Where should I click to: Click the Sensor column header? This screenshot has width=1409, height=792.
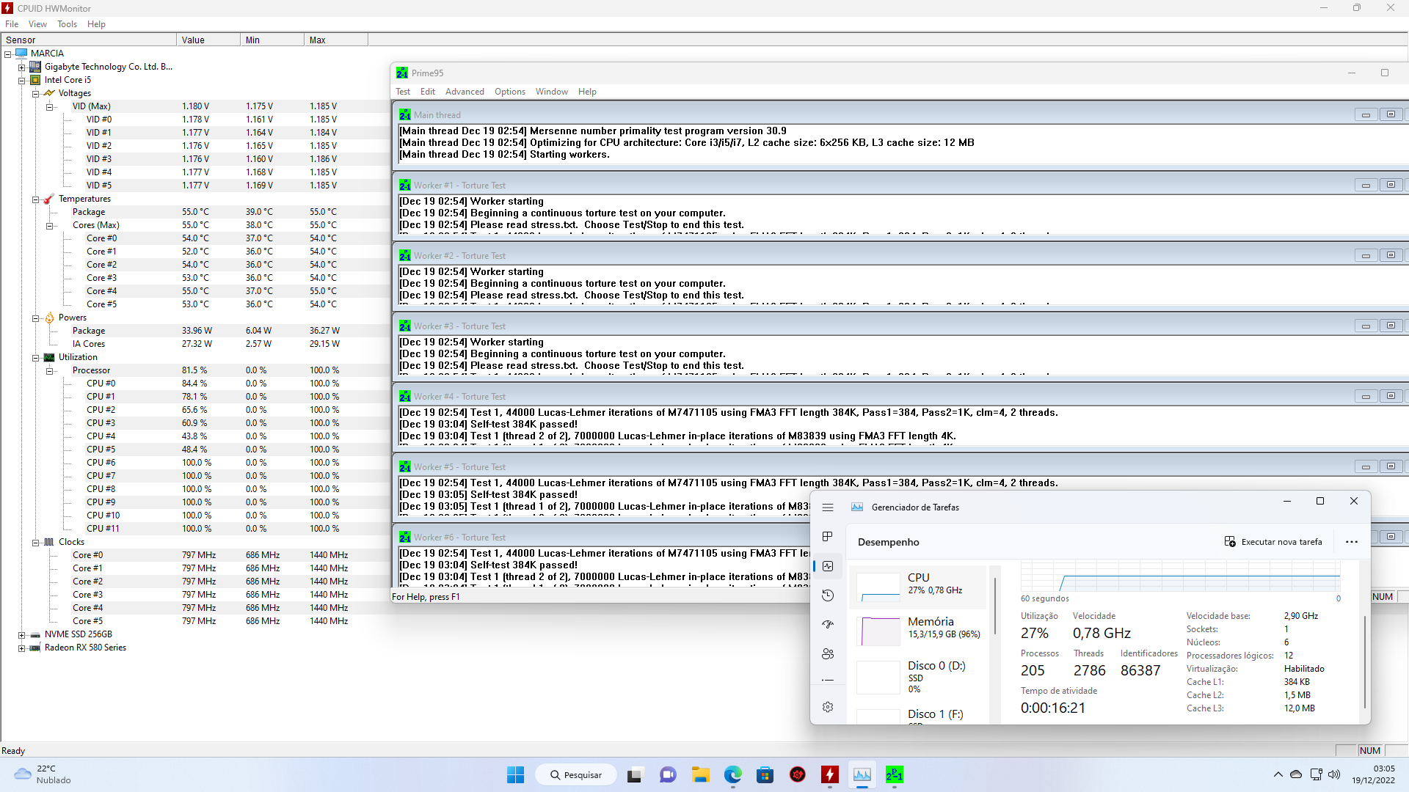tap(89, 40)
